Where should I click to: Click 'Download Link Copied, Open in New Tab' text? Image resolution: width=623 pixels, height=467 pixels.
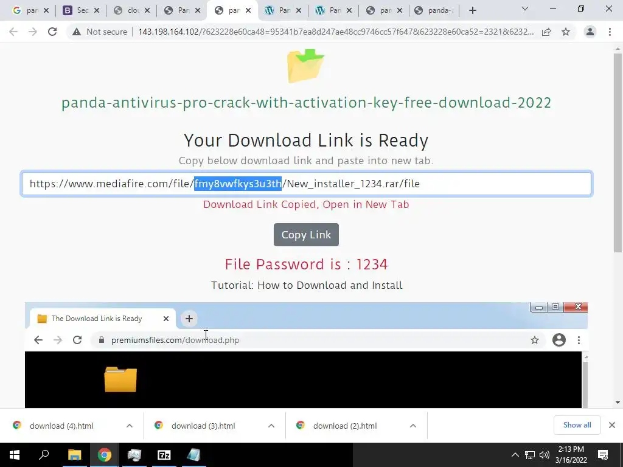pos(306,204)
